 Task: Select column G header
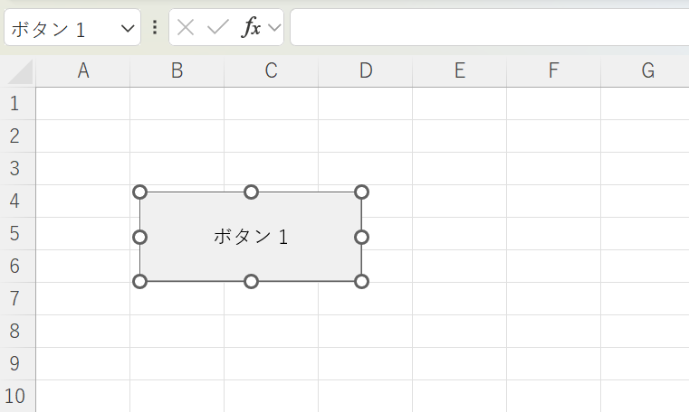[x=646, y=71]
